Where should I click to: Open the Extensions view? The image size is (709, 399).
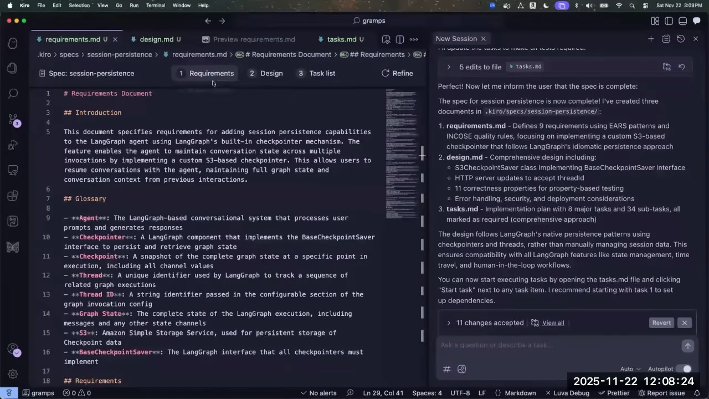pyautogui.click(x=13, y=196)
